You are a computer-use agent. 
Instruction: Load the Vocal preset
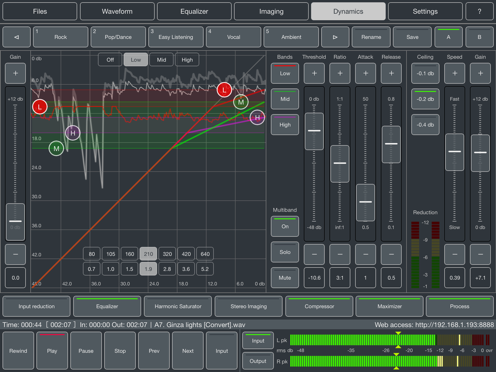click(233, 37)
